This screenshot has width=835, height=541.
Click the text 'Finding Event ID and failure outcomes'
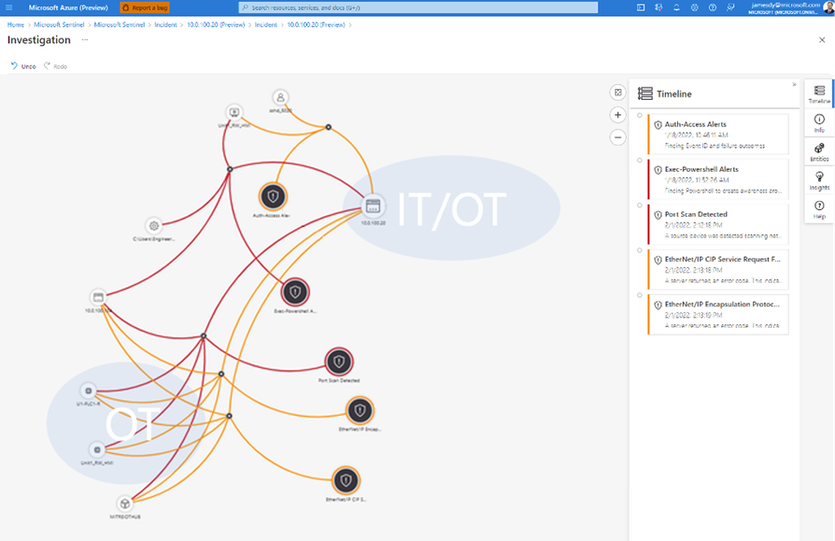coord(715,146)
